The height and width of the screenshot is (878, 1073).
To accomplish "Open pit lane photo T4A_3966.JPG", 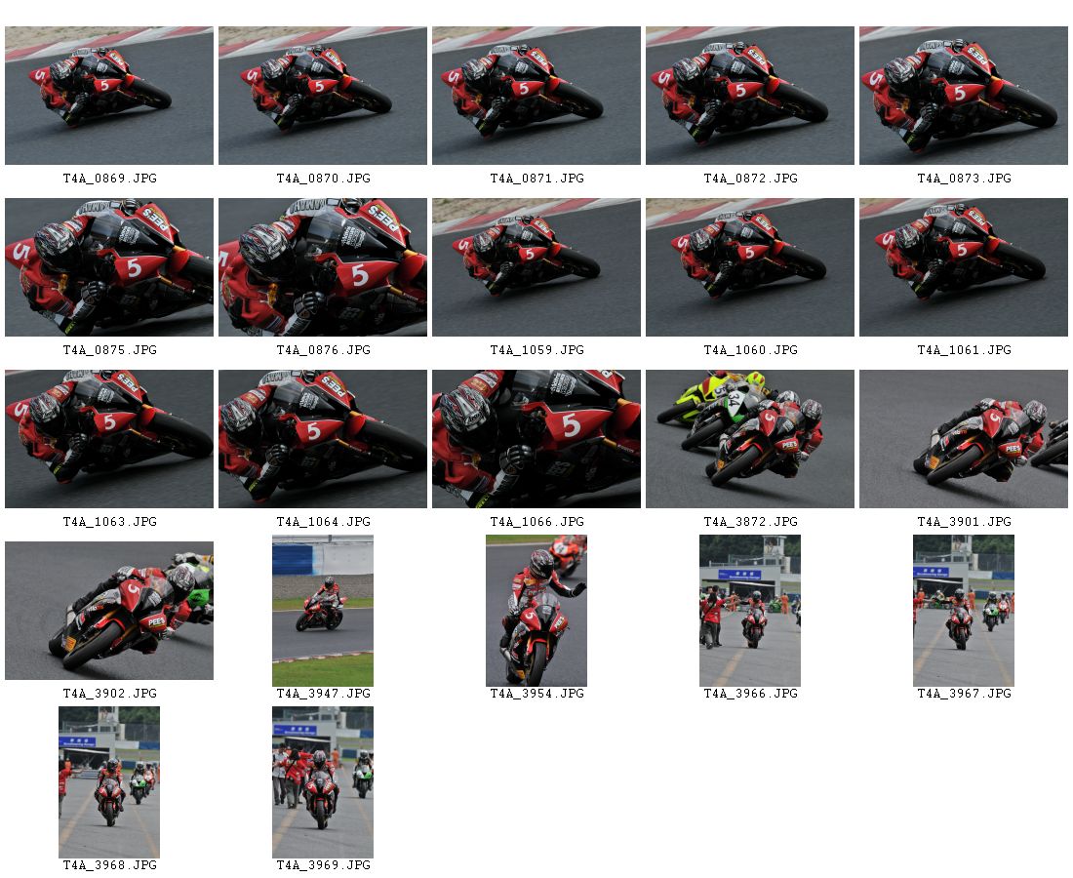I will [749, 611].
